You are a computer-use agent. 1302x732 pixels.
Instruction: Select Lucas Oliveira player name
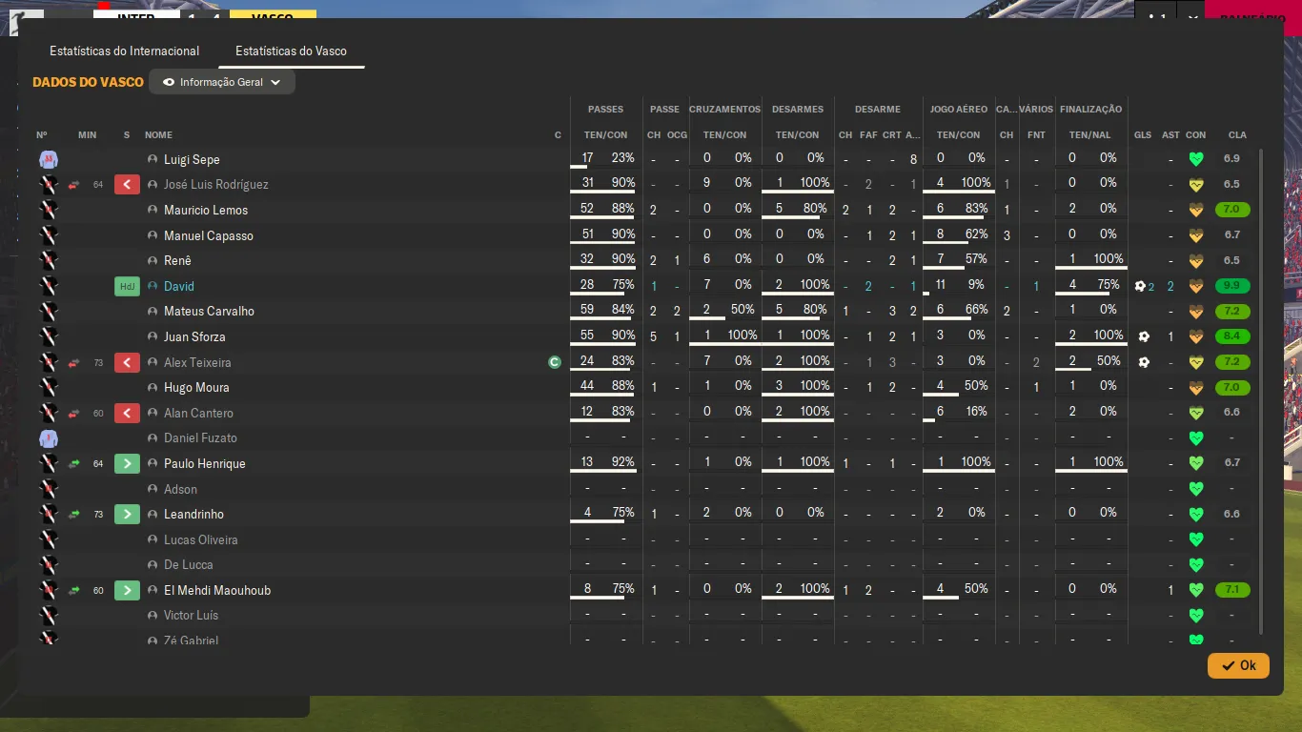click(x=201, y=539)
